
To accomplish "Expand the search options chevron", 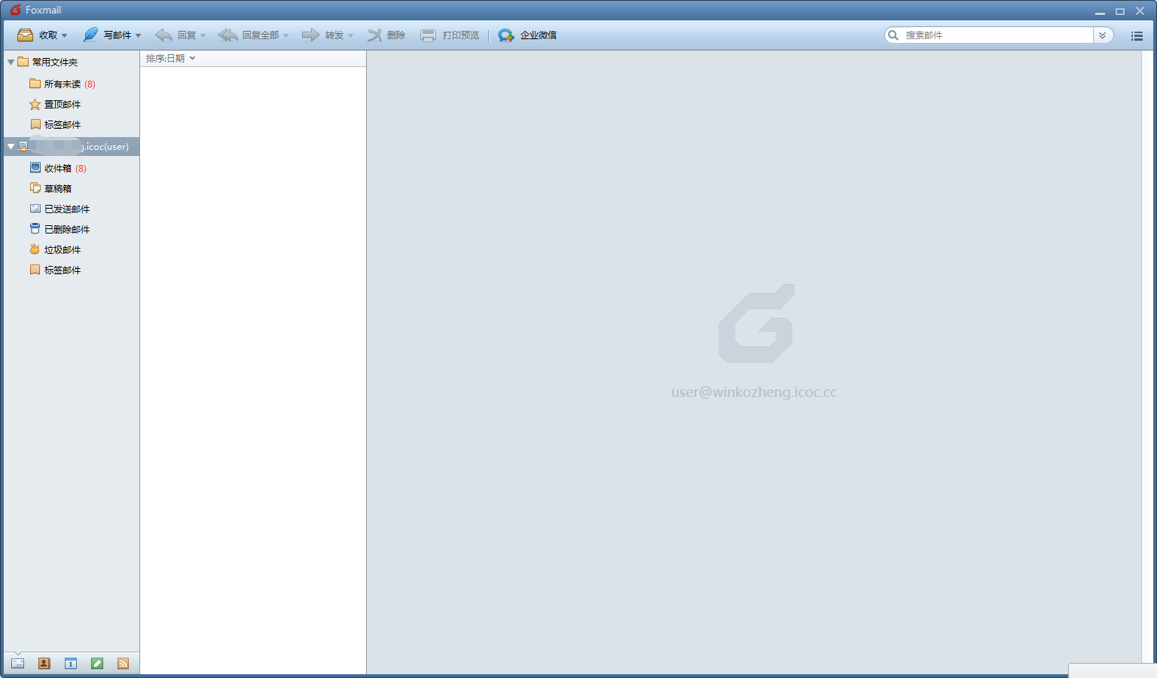I will point(1103,35).
